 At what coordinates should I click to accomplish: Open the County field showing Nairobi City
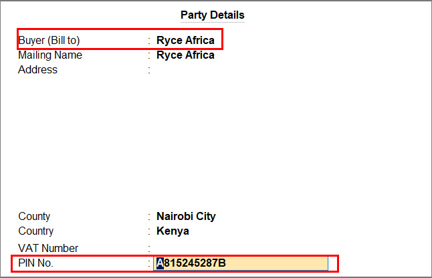point(186,217)
